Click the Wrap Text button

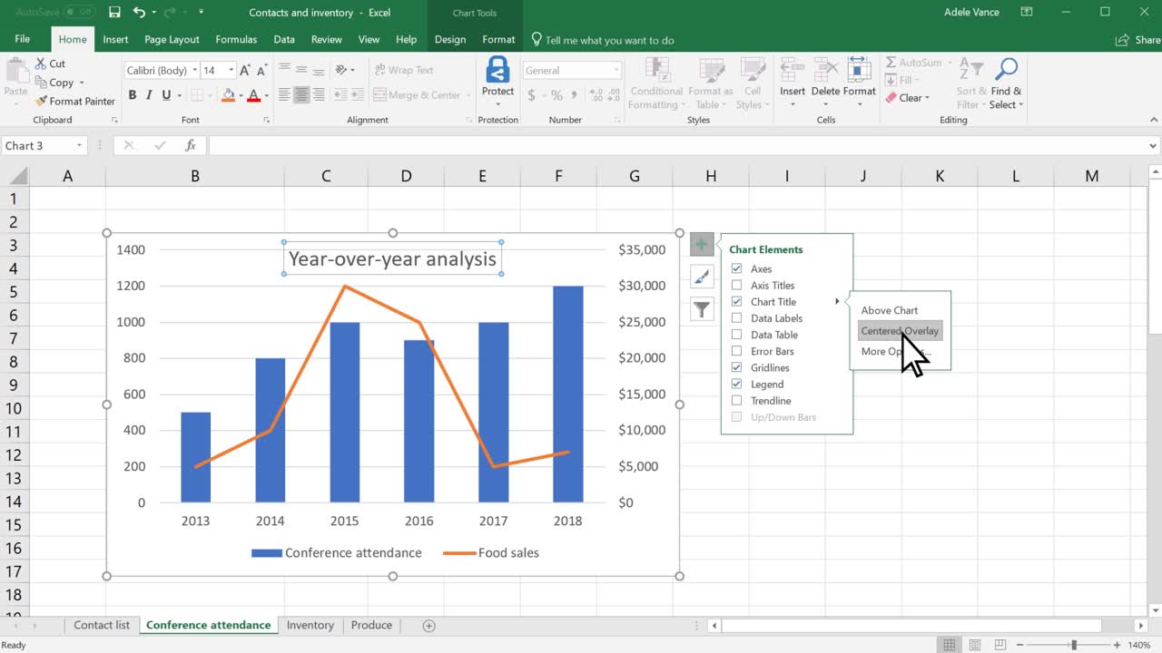(x=403, y=70)
